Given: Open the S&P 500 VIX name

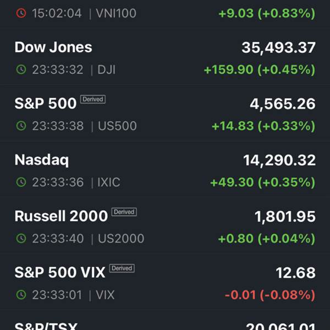Looking at the screenshot, I should tap(60, 272).
